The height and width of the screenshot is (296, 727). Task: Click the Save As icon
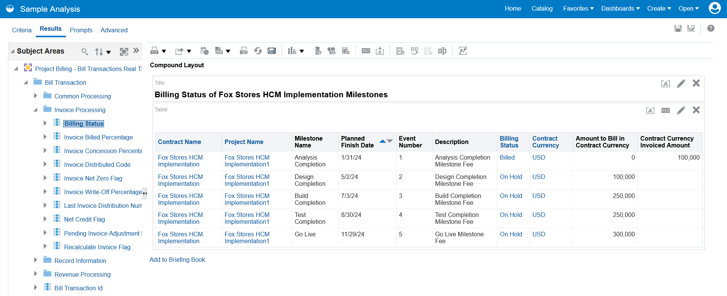(691, 28)
